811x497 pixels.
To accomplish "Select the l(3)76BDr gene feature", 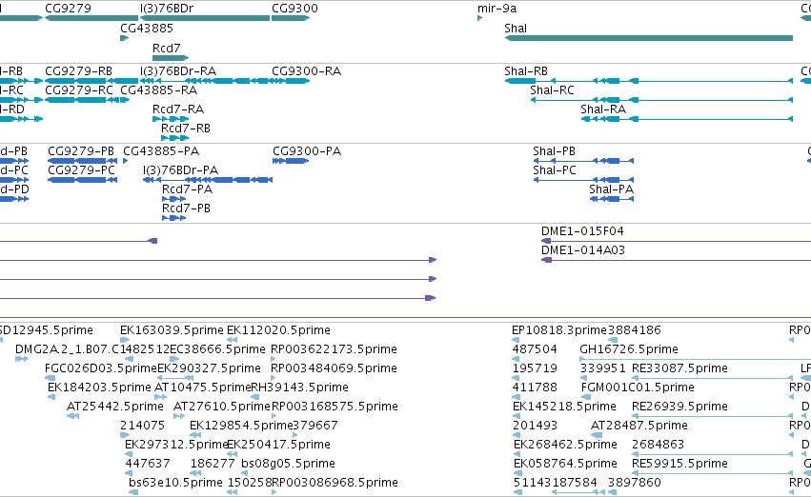I will tap(205, 18).
